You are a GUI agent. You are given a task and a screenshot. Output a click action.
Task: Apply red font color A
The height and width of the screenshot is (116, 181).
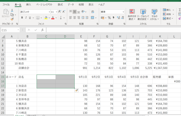53,18
